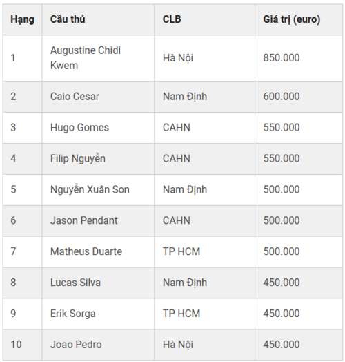Select Nam Định in Lucas Silva's row

[185, 283]
